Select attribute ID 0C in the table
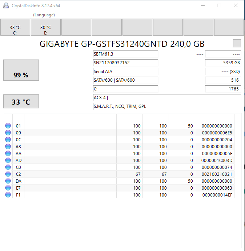The image size is (245, 251). click(19, 140)
